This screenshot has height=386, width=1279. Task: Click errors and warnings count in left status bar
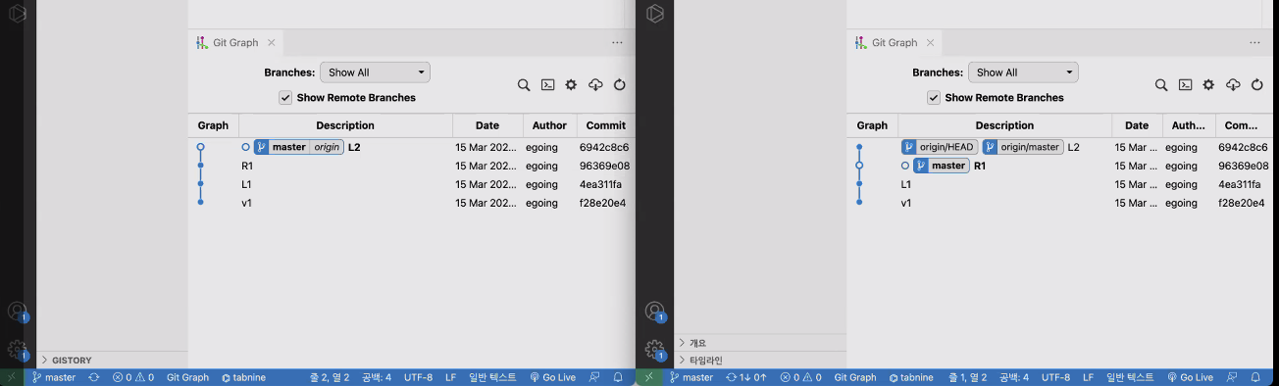(132, 377)
